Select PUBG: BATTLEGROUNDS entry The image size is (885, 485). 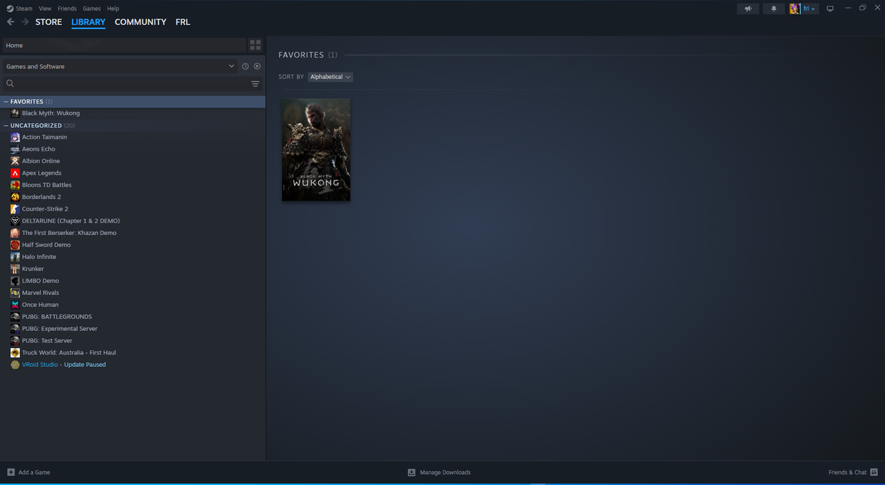click(57, 316)
